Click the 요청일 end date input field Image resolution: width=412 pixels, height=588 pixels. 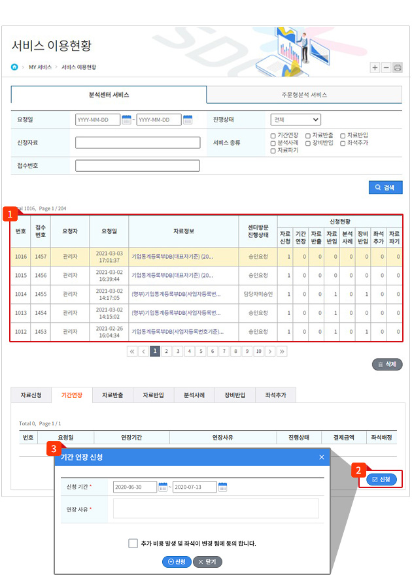point(159,120)
